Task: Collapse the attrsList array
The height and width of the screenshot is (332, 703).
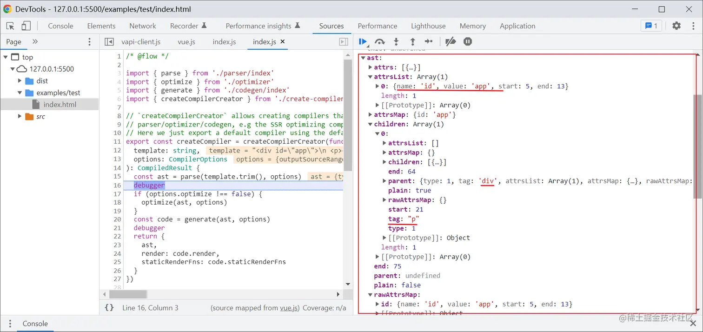Action: tap(371, 77)
